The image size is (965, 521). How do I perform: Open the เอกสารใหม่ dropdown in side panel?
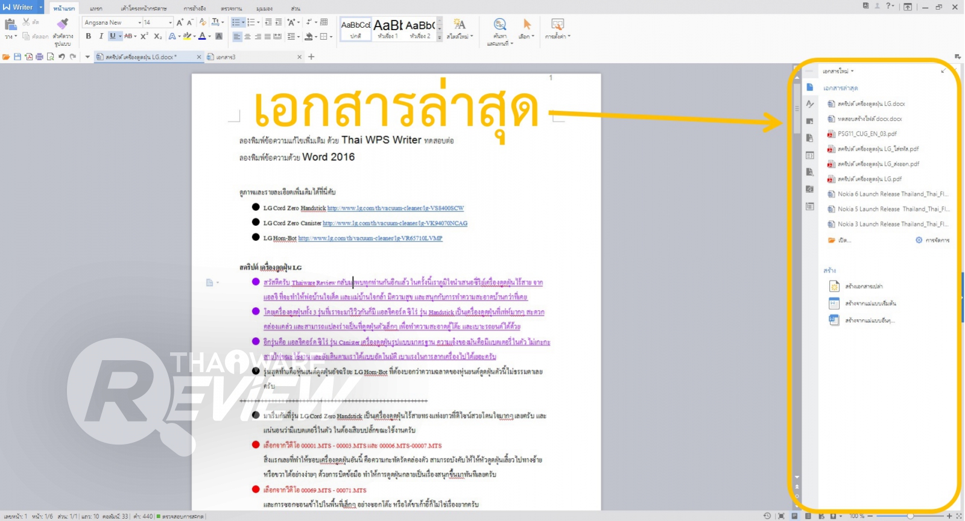tap(838, 71)
